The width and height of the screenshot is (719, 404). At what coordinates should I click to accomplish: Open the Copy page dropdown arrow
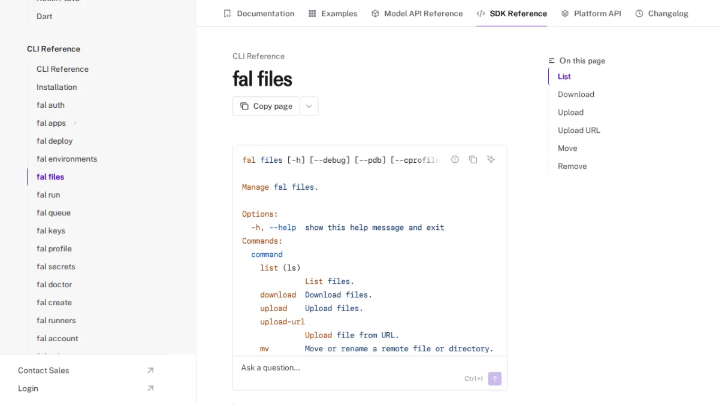(x=309, y=106)
